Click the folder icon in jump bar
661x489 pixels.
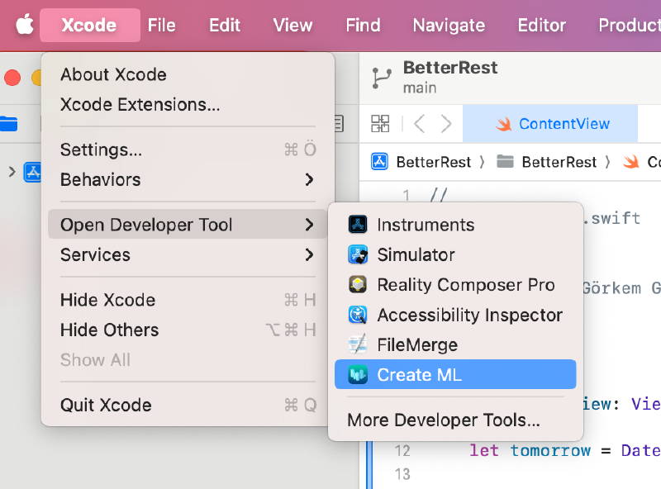505,161
